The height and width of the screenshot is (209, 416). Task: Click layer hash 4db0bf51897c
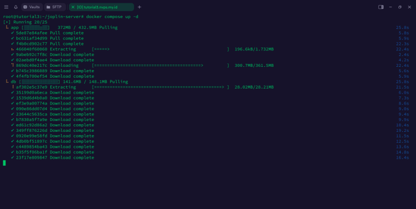(32, 141)
